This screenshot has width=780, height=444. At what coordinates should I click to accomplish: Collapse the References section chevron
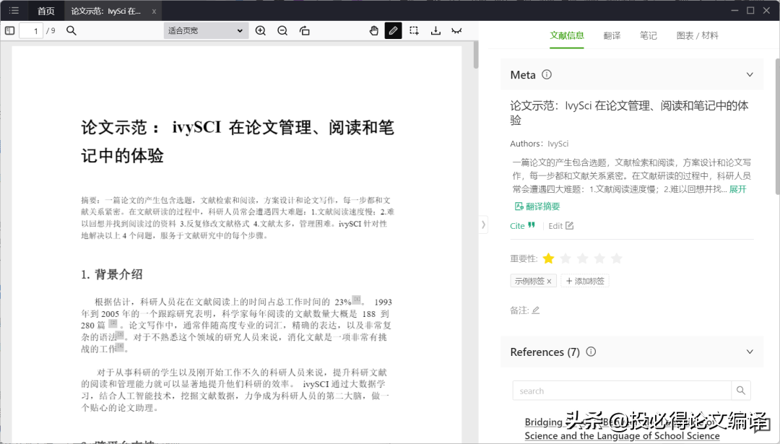750,352
